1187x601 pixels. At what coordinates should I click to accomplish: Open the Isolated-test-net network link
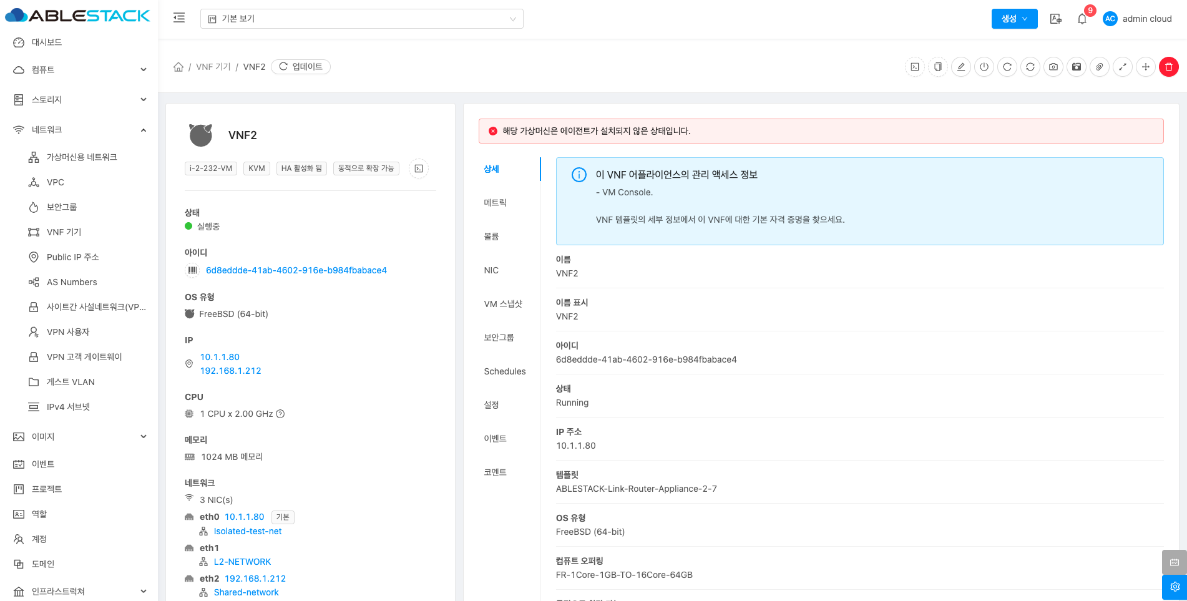coord(248,531)
